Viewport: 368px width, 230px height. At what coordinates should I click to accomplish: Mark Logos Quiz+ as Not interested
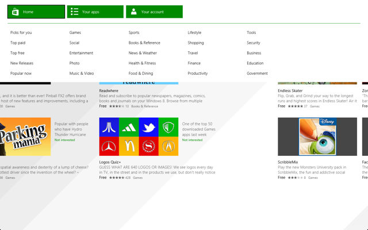(x=192, y=140)
